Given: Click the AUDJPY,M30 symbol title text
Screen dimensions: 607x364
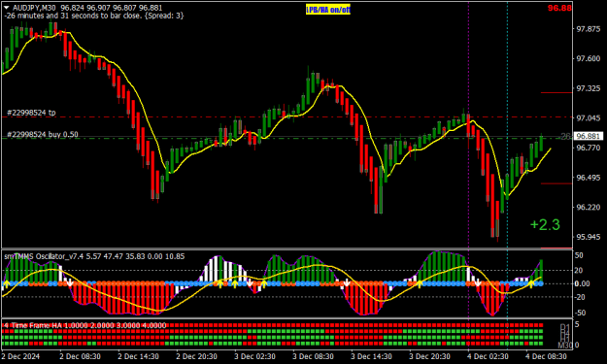Looking at the screenshot, I should coord(34,8).
